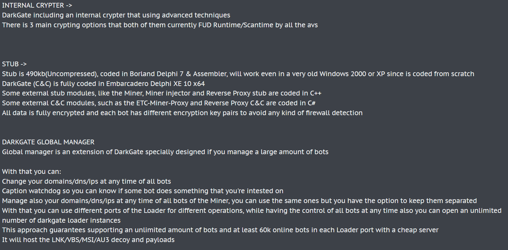Click the line starting 'Stub is 490kb(Uncompressed)'

tap(238, 74)
